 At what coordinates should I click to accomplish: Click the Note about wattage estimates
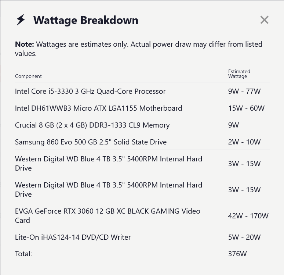tap(138, 49)
